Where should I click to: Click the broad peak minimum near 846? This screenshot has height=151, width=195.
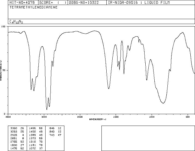coord(163,103)
